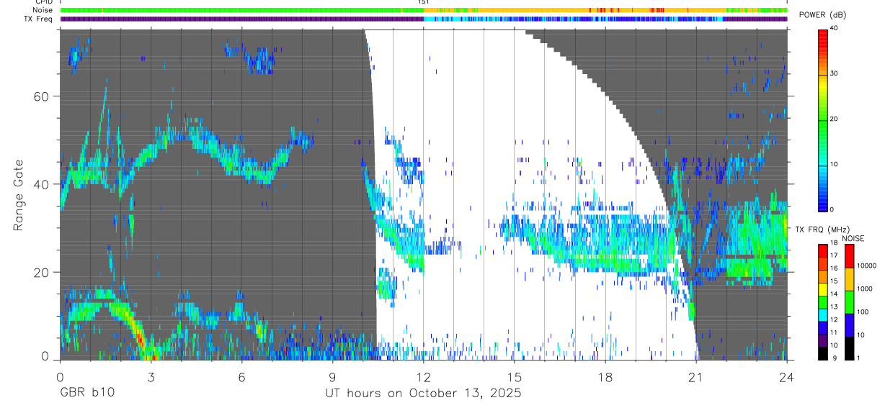Click the yellow segment of TX FRQ colorbar
The height and width of the screenshot is (408, 885).
click(823, 290)
